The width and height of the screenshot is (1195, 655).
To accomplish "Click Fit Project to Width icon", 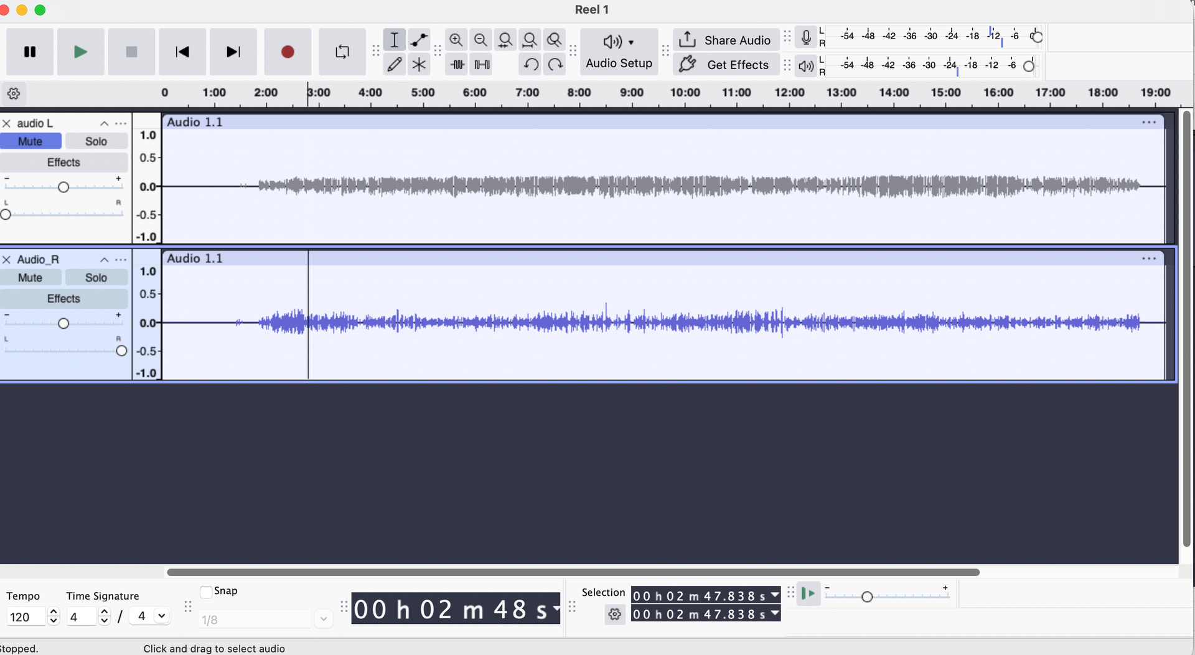I will tap(530, 40).
